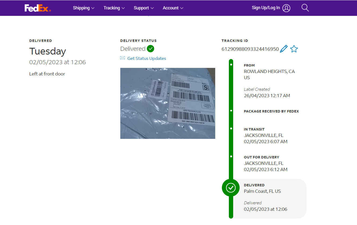Click the Package Received by FedEx timeline dot
The height and width of the screenshot is (225, 357).
[x=231, y=110]
